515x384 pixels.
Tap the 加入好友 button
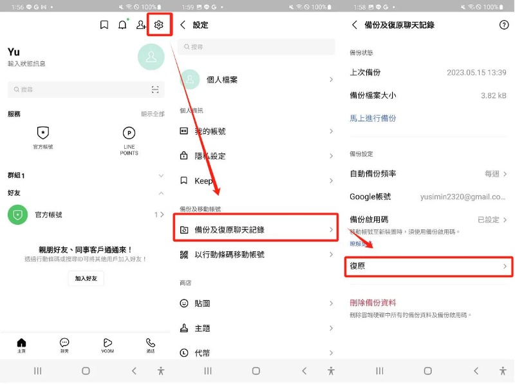[86, 278]
